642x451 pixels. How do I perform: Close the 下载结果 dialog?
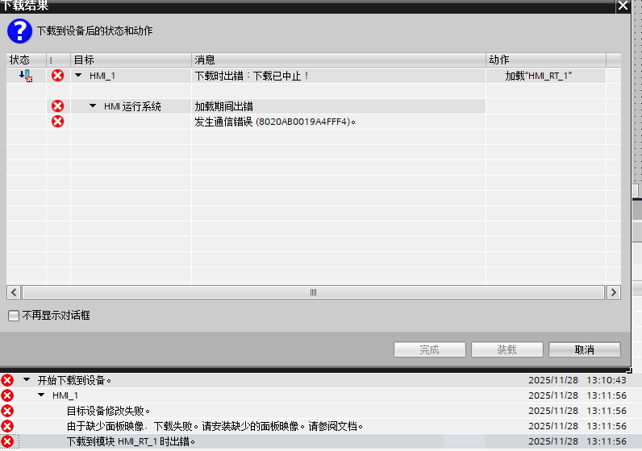click(623, 6)
